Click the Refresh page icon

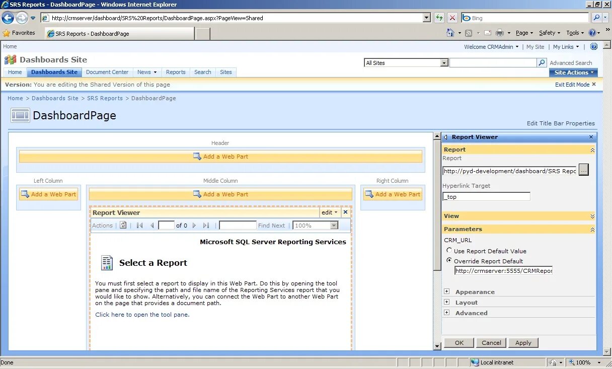coord(439,18)
